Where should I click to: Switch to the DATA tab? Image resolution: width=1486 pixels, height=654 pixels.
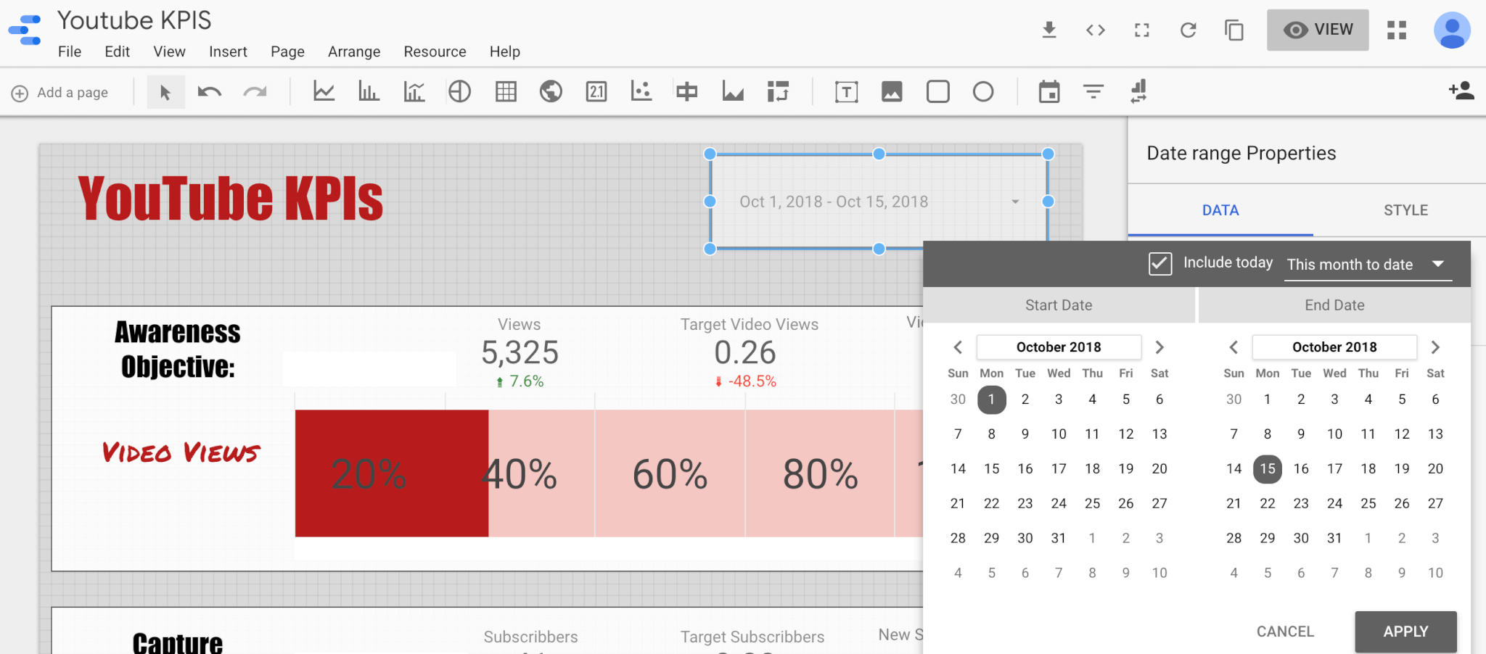pos(1220,210)
